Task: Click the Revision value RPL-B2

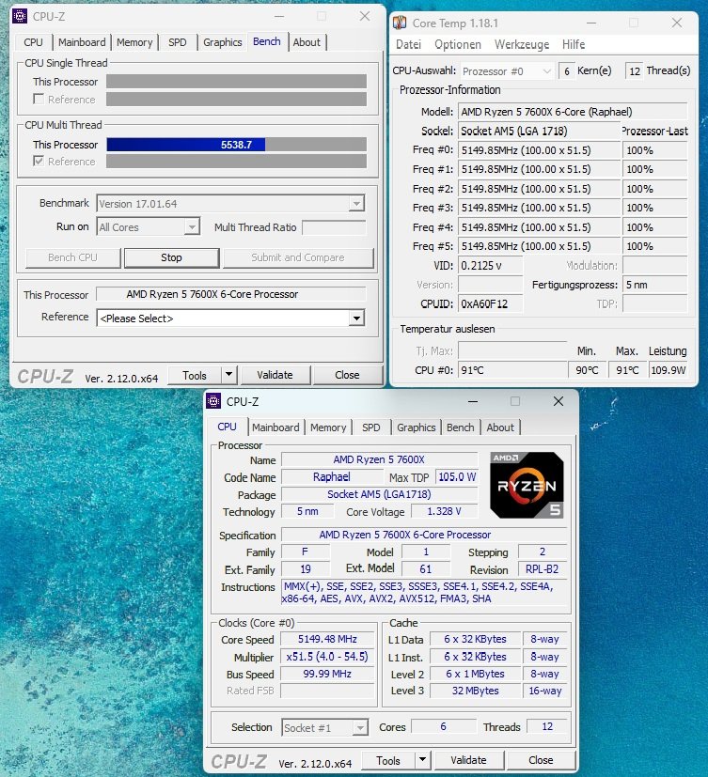Action: pos(542,568)
